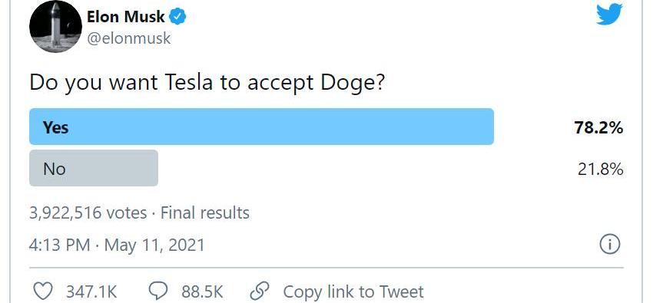Click the blue verified badge
653x303 pixels.
[x=179, y=17]
